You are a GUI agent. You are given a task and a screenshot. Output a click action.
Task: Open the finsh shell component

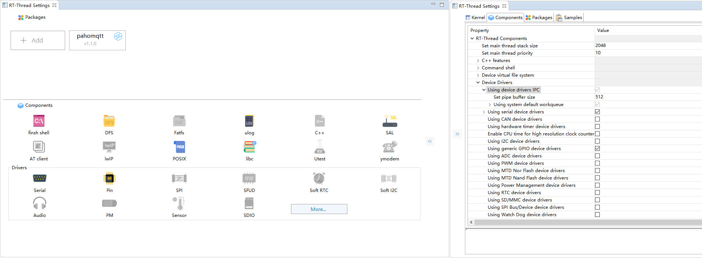(39, 121)
